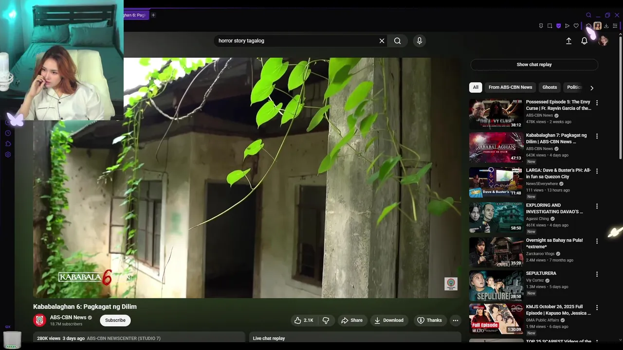Open options menu for Exploring Davao video
This screenshot has width=623, height=350.
pos(597,206)
